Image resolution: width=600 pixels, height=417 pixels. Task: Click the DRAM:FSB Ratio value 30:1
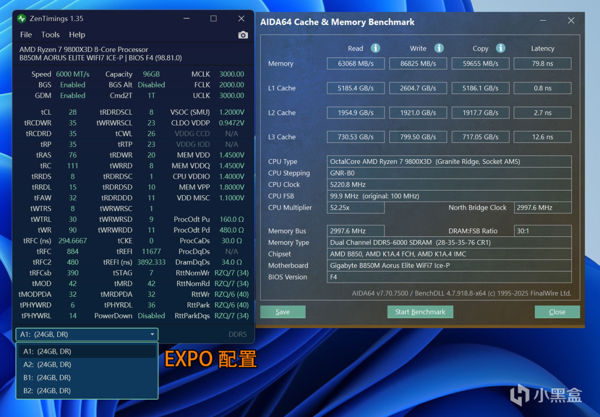point(543,231)
